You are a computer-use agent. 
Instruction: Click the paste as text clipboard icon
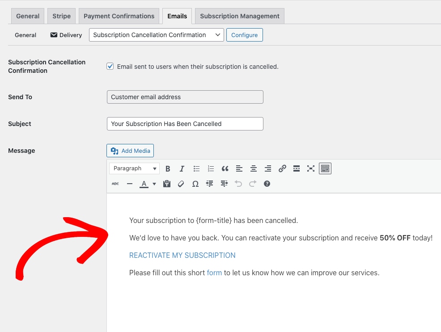pyautogui.click(x=167, y=184)
